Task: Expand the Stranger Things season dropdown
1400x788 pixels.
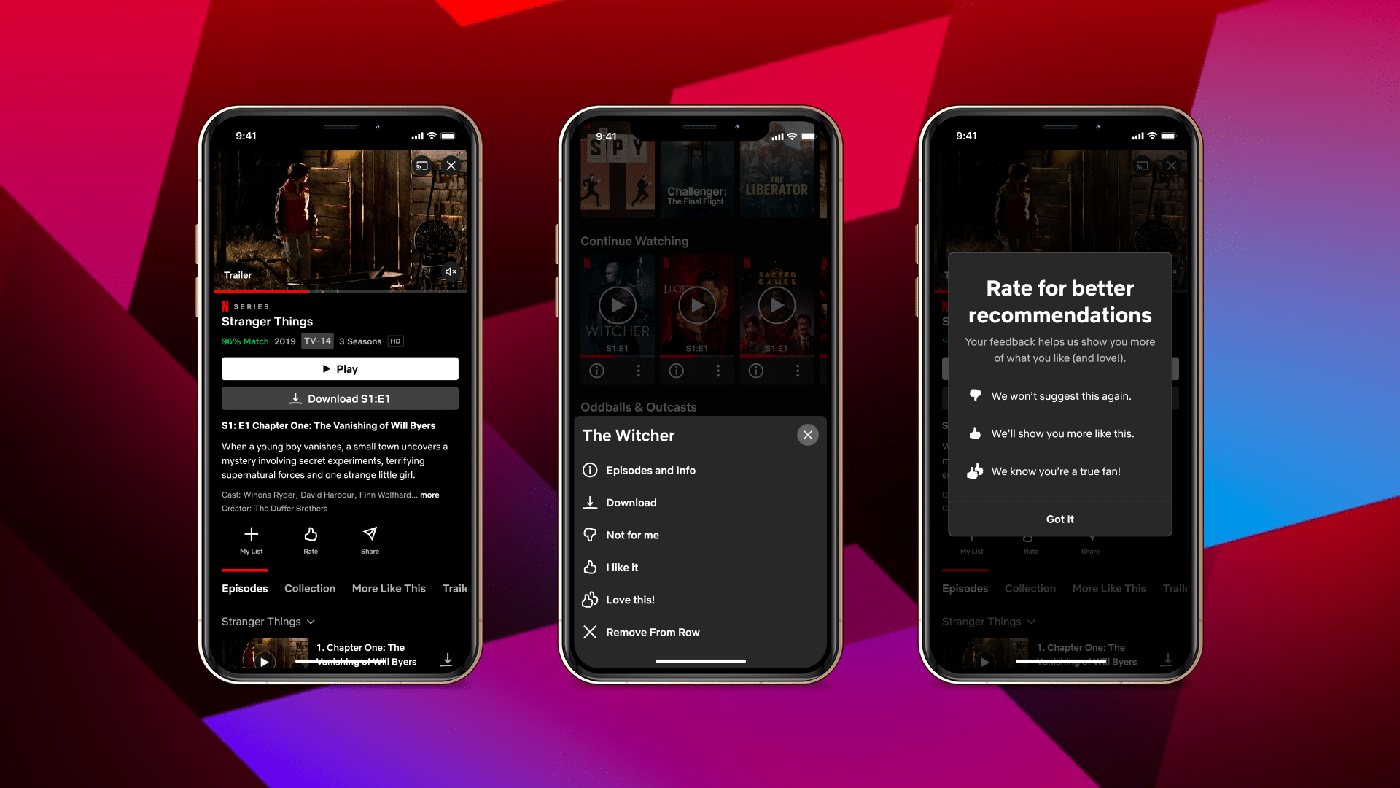Action: point(266,621)
